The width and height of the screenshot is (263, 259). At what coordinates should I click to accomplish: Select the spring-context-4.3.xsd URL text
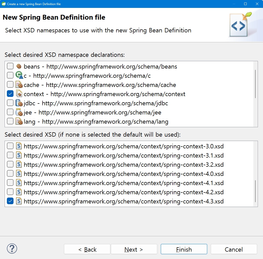coord(124,201)
